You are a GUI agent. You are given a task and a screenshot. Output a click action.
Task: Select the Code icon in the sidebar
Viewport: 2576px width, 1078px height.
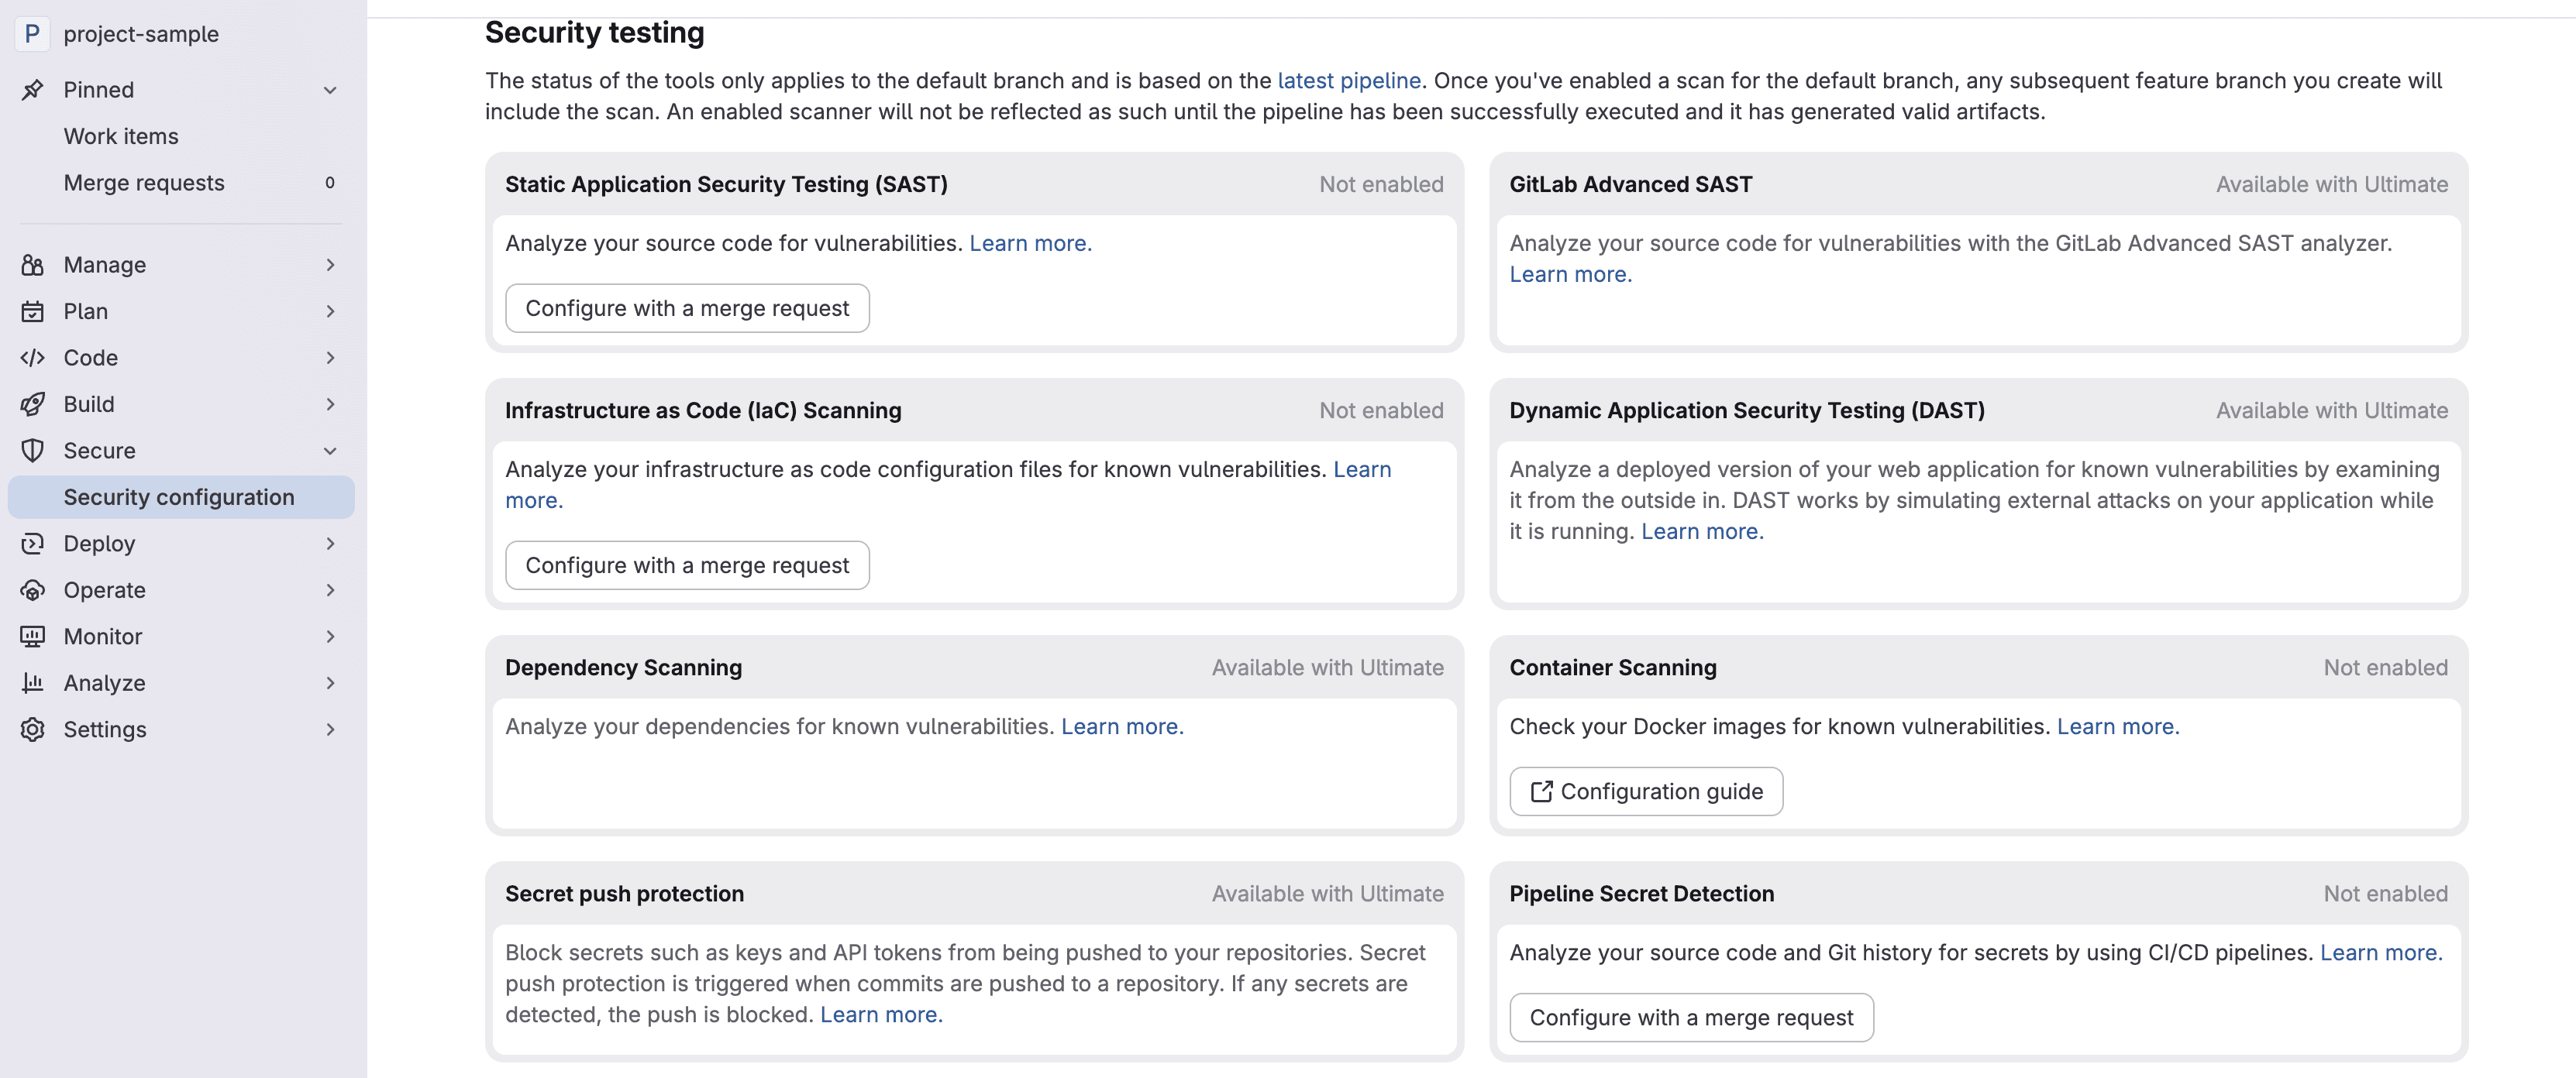click(33, 357)
